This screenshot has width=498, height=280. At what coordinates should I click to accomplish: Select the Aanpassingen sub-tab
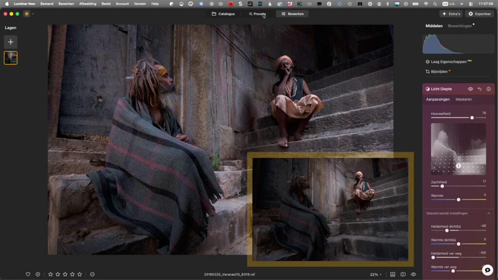tap(438, 99)
